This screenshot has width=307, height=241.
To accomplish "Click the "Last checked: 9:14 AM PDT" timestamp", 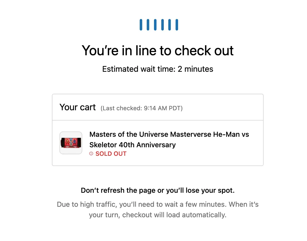I will point(141,108).
